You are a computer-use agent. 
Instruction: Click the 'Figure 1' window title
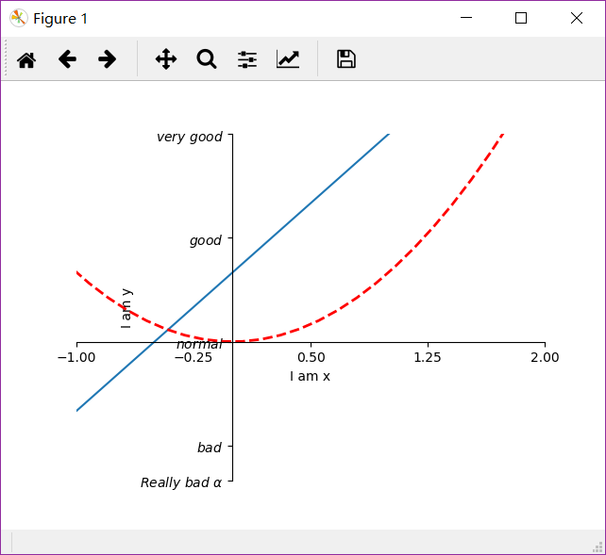point(60,19)
